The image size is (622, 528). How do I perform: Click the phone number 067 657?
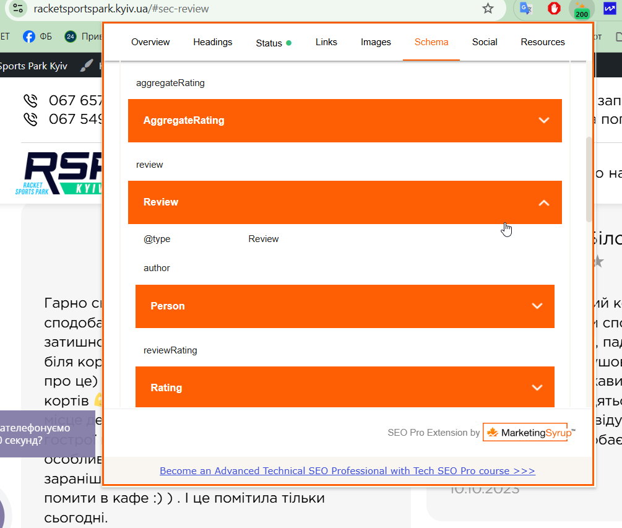(76, 101)
